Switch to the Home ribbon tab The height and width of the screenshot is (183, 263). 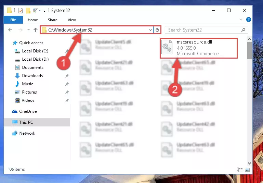point(33,20)
